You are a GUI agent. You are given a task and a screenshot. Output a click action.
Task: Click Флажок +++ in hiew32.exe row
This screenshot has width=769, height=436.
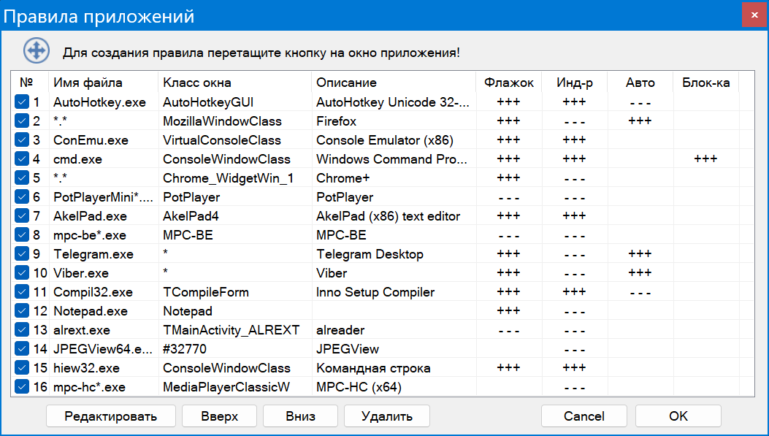[508, 367]
